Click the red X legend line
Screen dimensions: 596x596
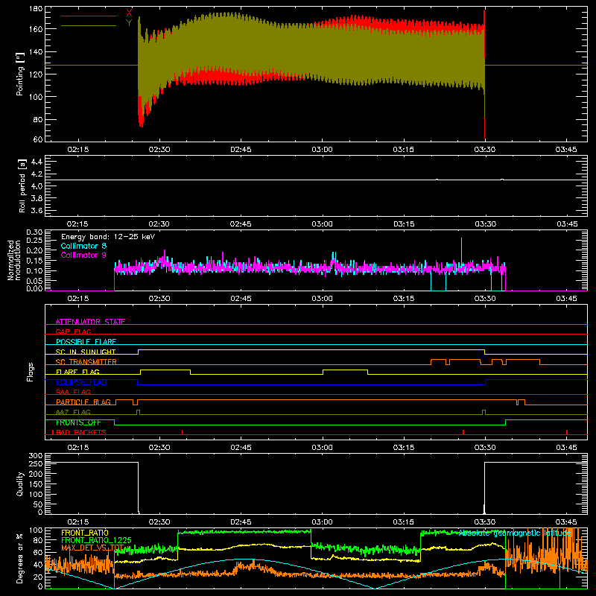tap(89, 16)
